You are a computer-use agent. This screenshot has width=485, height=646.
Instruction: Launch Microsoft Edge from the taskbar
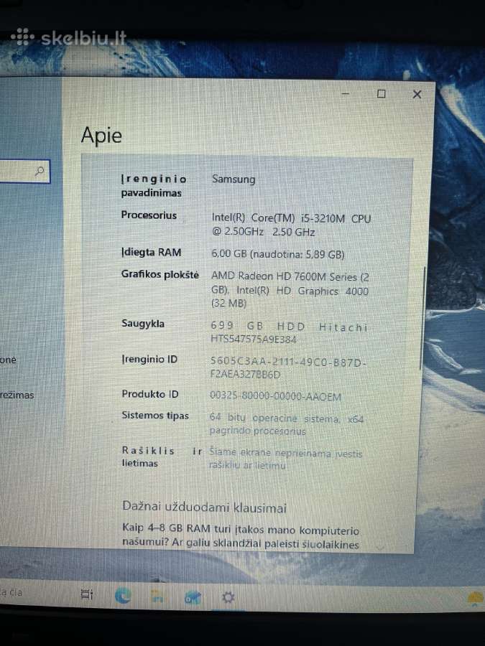point(122,595)
